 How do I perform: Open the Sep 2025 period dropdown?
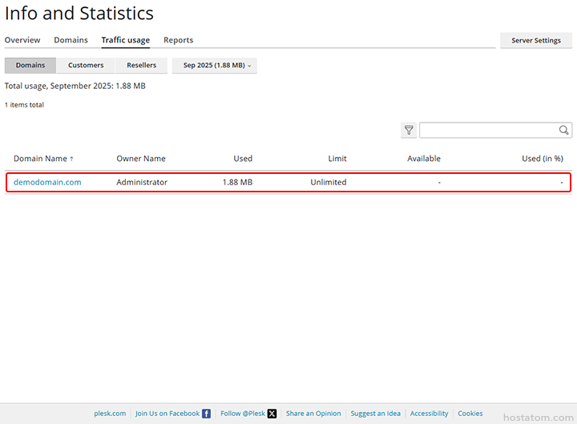point(215,66)
